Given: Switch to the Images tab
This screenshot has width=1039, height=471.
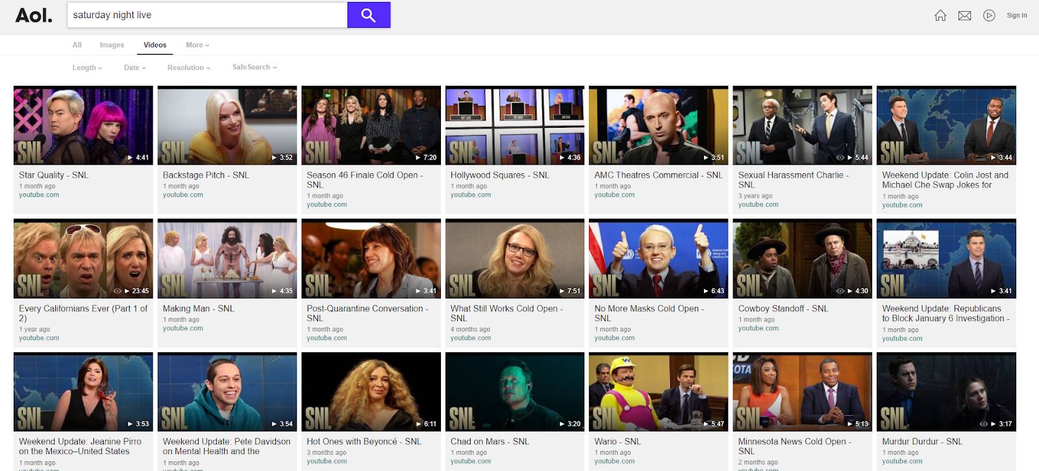Looking at the screenshot, I should (112, 45).
